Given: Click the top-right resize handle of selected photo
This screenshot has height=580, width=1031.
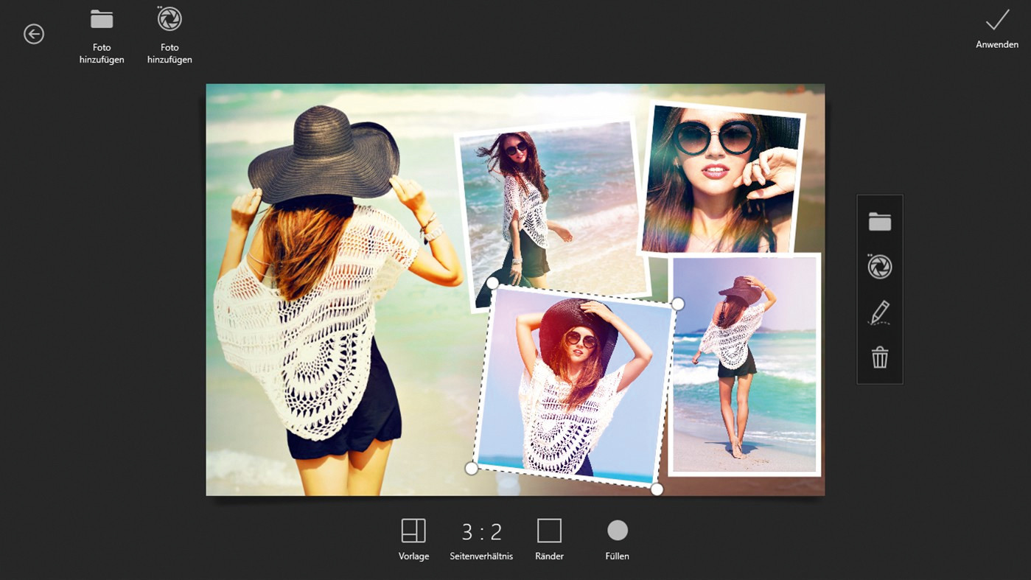Looking at the screenshot, I should pos(678,304).
